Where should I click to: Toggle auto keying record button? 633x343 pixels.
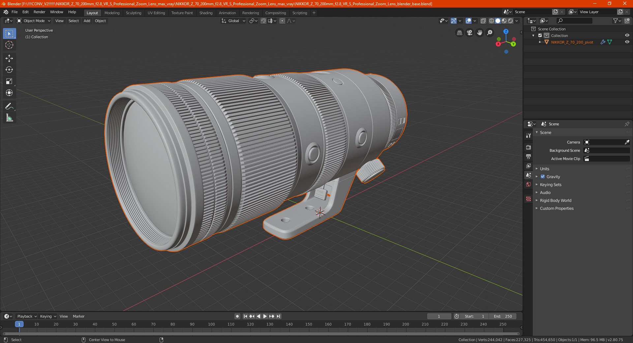click(237, 316)
